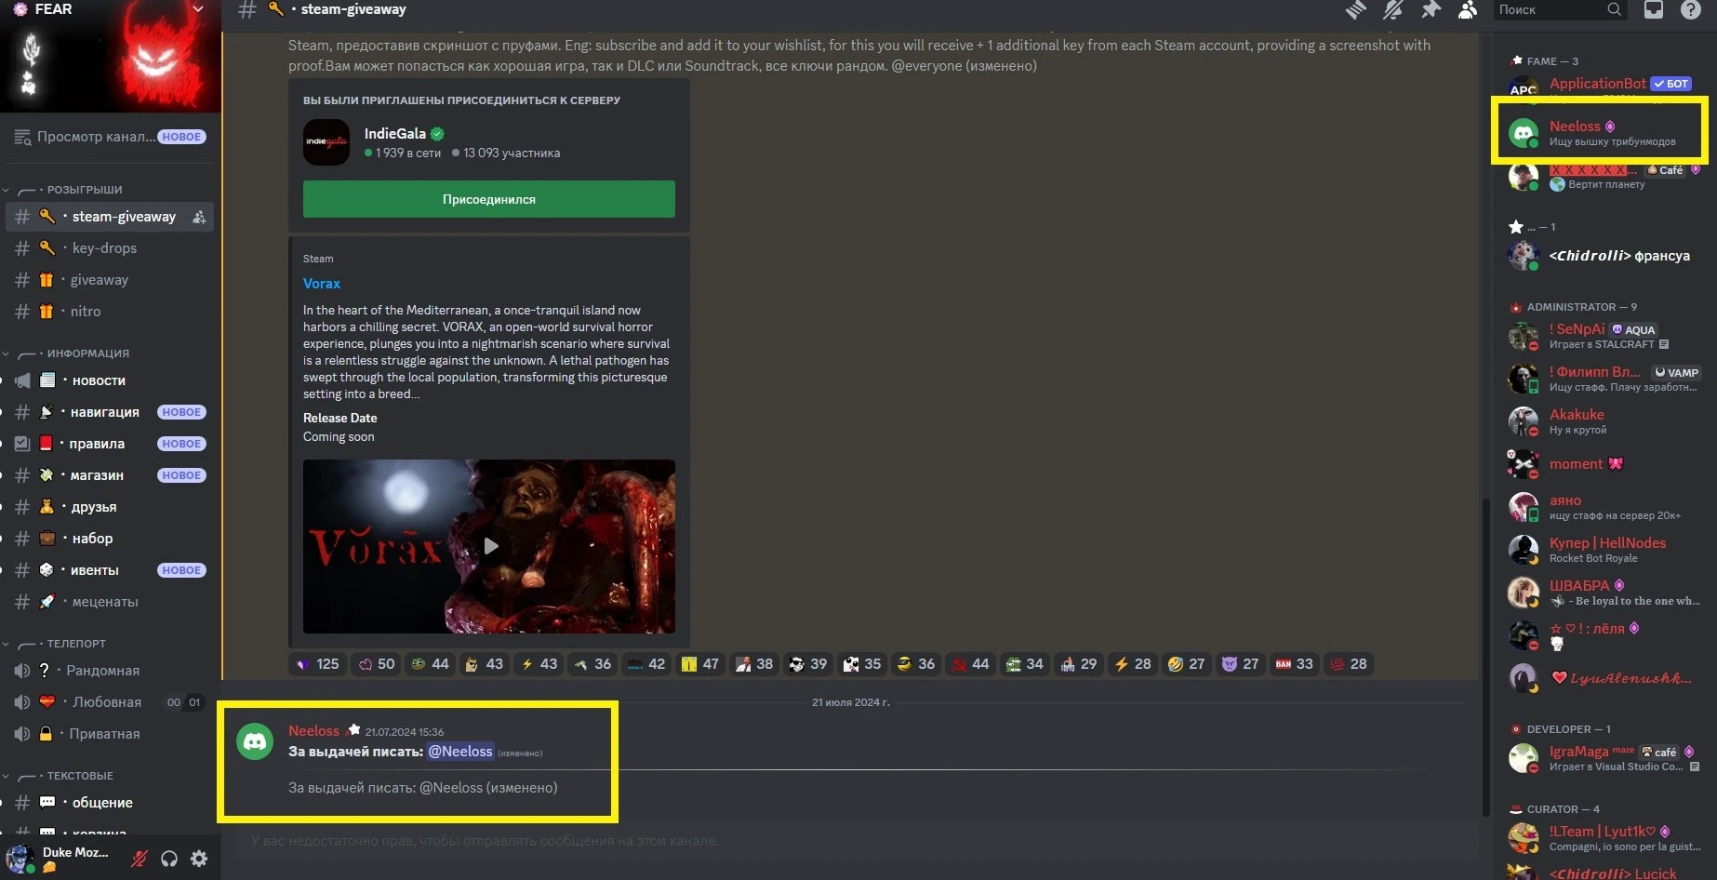Click invite icon next to steam-giveaway channel
Screen dimensions: 1717x880
click(199, 217)
